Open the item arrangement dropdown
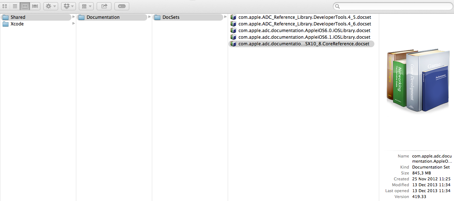 86,6
